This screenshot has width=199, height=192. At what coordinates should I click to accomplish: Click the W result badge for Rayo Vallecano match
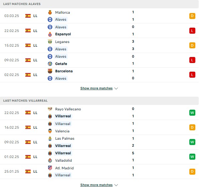click(x=192, y=113)
